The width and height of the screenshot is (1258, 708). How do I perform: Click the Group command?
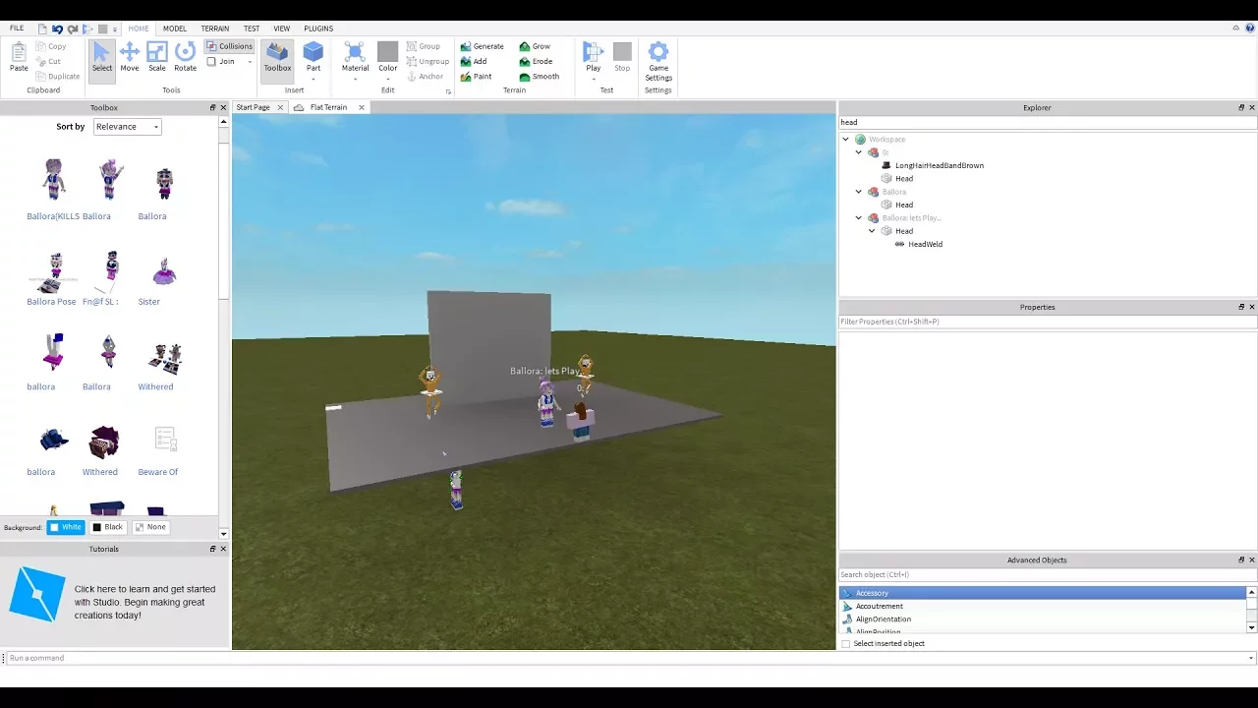[x=424, y=46]
